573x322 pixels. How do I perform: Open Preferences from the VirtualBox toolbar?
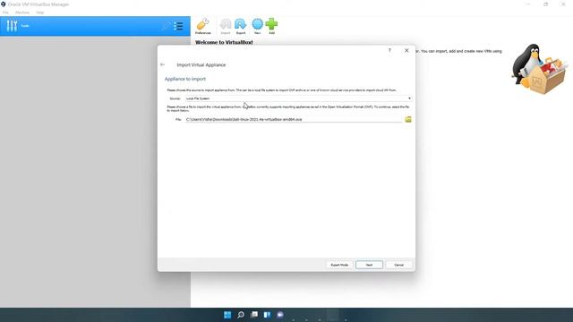203,26
